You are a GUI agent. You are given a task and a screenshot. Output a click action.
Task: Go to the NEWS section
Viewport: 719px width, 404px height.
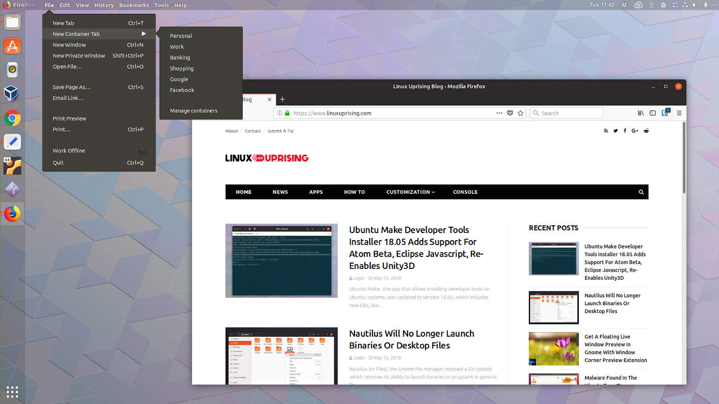(x=280, y=192)
